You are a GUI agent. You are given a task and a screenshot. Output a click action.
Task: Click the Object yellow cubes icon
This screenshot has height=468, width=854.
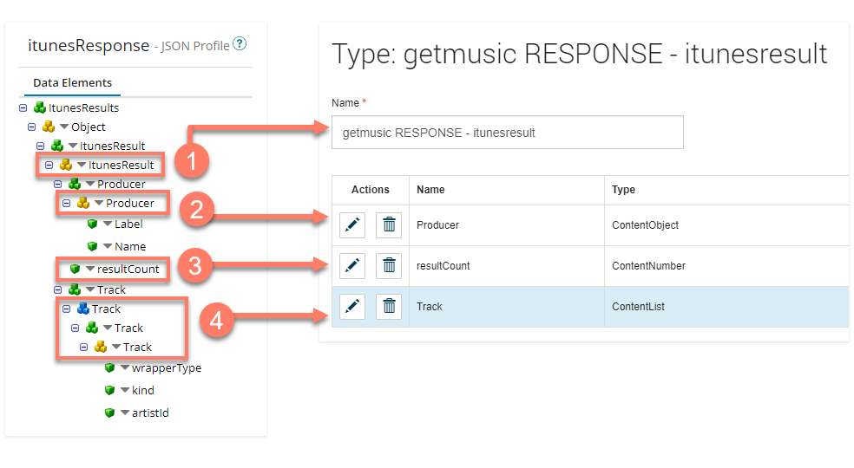49,127
